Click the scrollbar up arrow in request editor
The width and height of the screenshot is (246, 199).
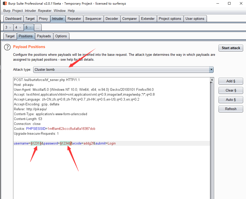[x=212, y=79]
